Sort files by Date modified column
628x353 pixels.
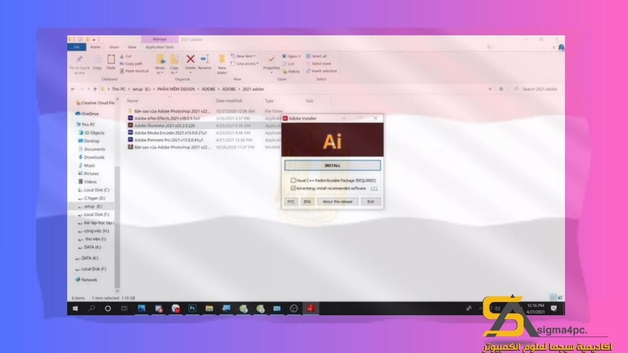[230, 101]
